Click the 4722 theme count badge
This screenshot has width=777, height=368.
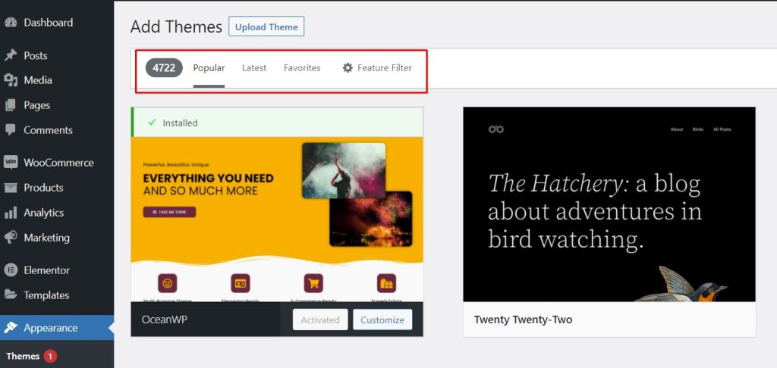[x=164, y=67]
